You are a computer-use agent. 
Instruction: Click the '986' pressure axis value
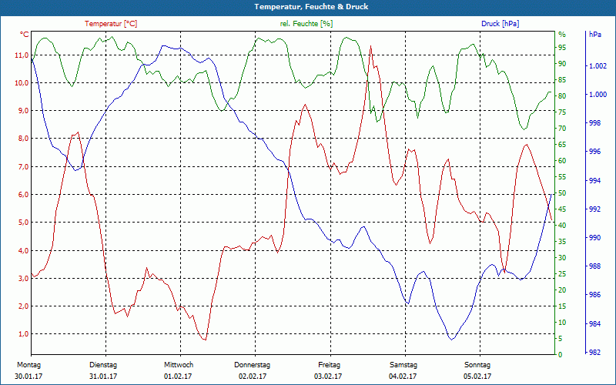pos(594,296)
